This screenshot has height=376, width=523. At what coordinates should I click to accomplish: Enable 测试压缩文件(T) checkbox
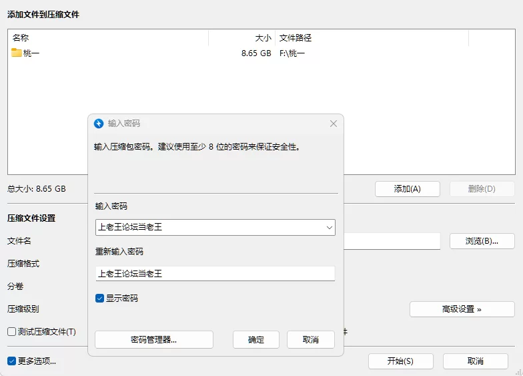point(12,331)
